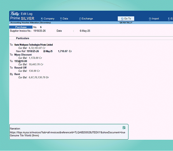Click the date value 6-May-25
The image size is (173, 151).
[85, 31]
